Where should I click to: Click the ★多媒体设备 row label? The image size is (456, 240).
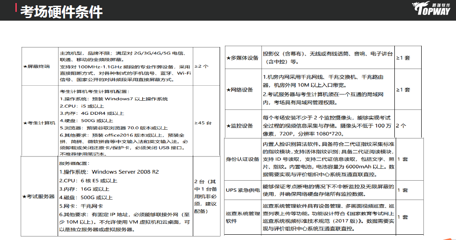pos(243,58)
